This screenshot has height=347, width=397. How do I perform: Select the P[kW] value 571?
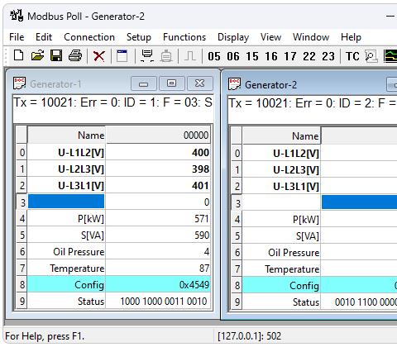(158, 219)
